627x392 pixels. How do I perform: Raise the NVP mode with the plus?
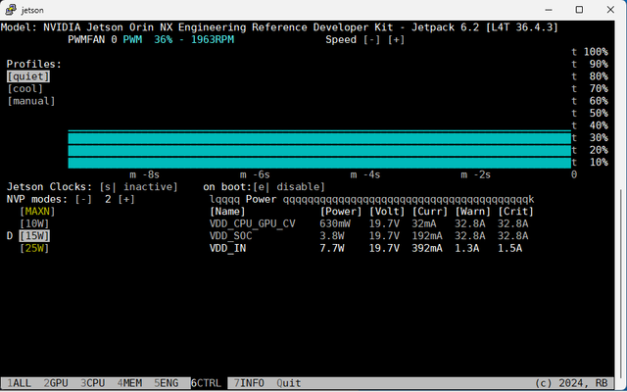pos(125,199)
